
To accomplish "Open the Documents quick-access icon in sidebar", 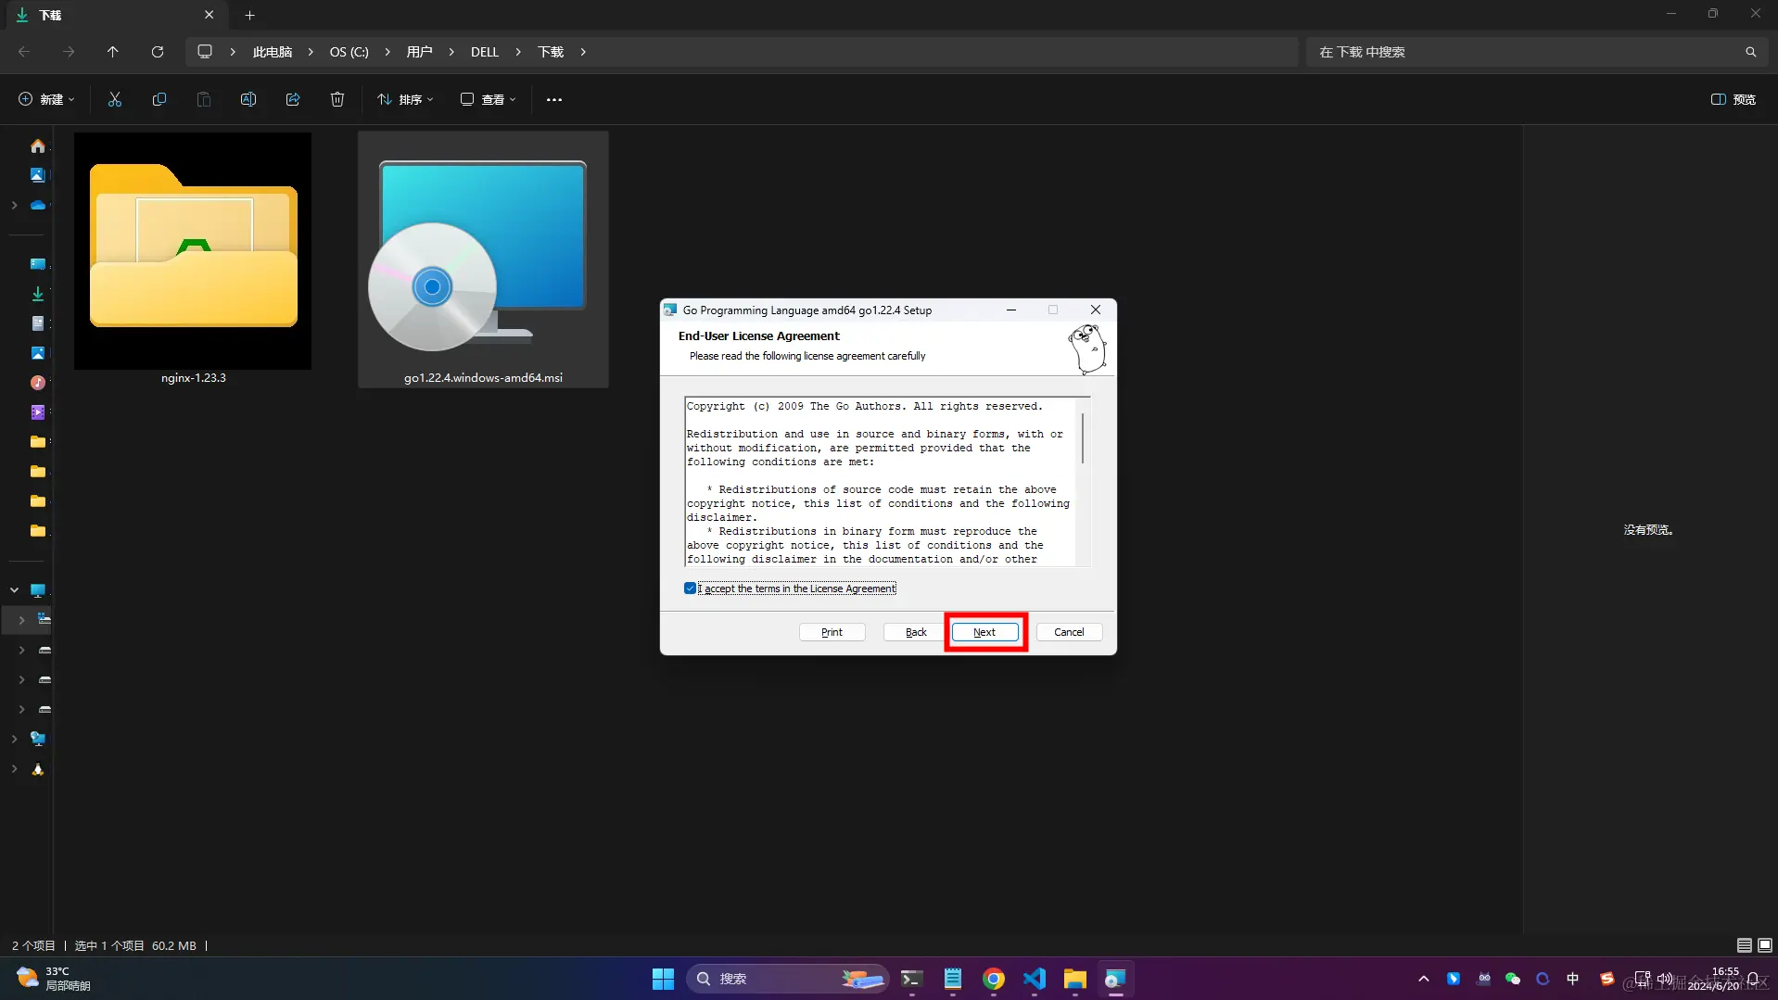I will tap(38, 323).
